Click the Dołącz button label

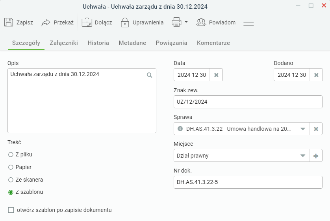click(x=103, y=22)
